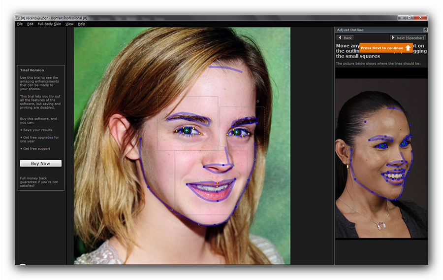This screenshot has height=280, width=443.
Task: Click the left-pointing arrow on the Back button
Action: pos(340,37)
